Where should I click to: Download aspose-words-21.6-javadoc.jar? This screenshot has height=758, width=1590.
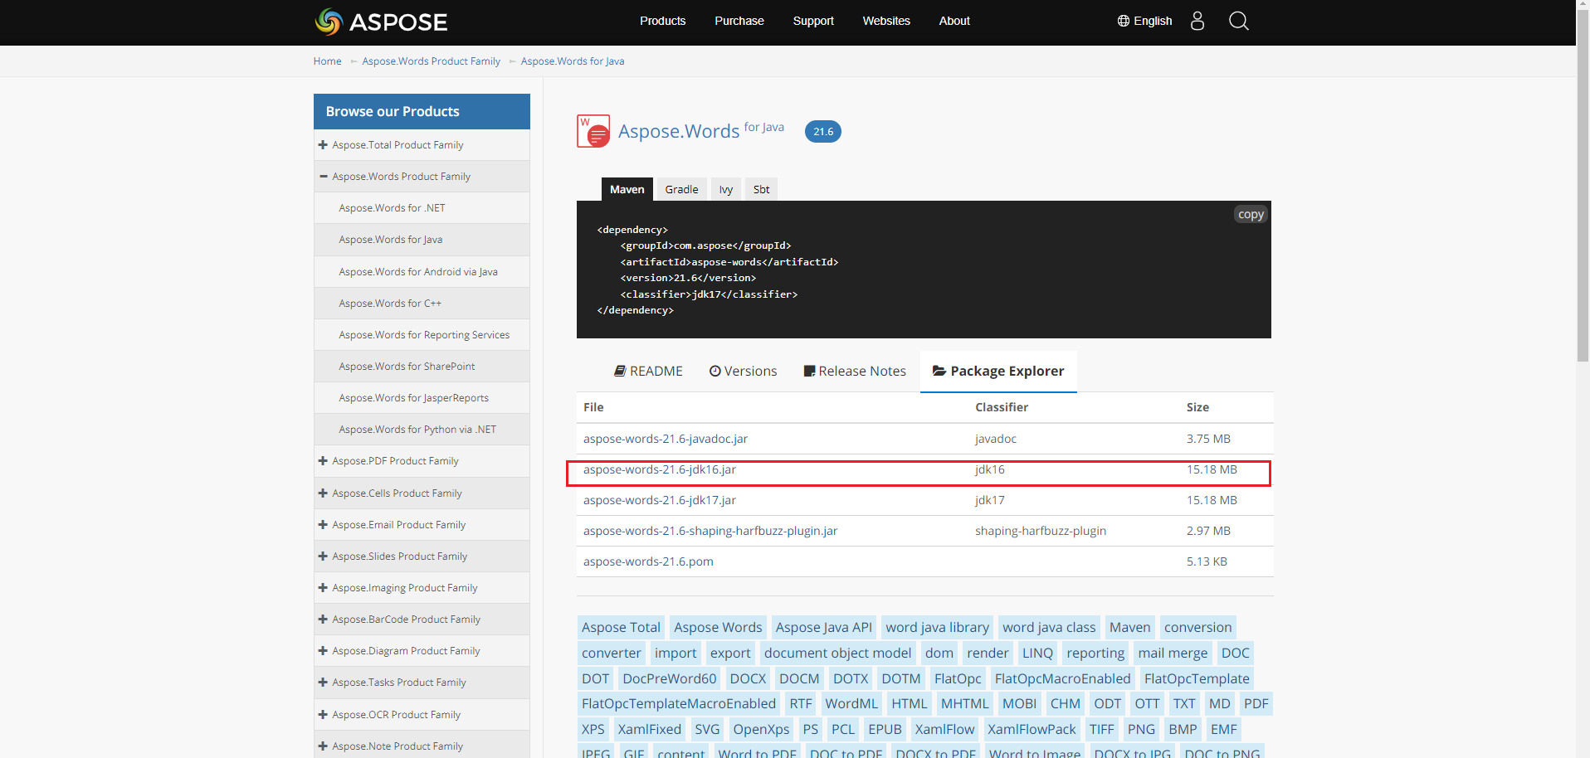pos(666,439)
